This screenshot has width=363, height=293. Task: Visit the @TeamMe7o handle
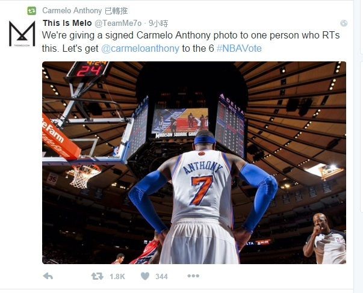click(x=118, y=23)
